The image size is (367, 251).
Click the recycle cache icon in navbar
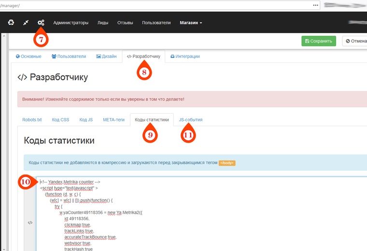[11, 23]
